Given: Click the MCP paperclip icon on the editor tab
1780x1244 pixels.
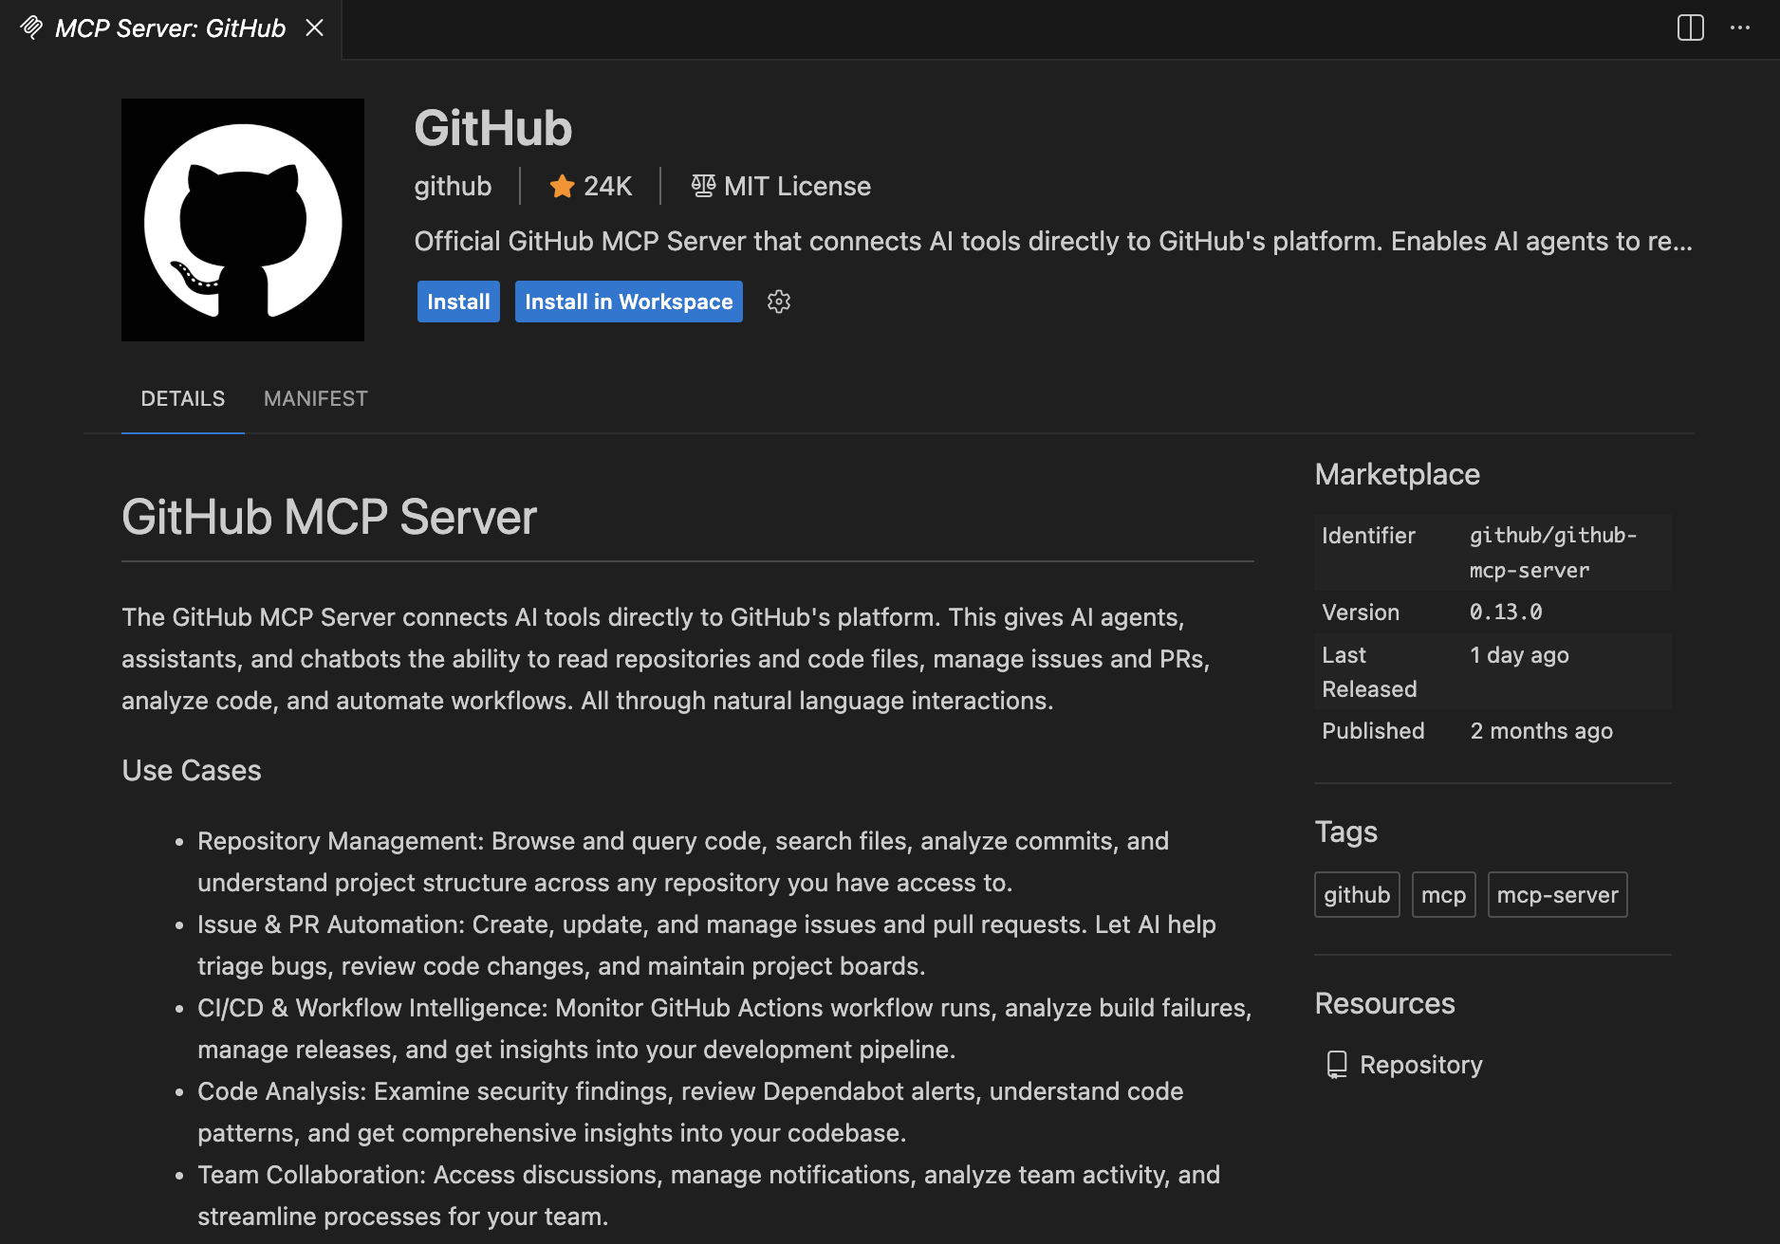Looking at the screenshot, I should 29,27.
